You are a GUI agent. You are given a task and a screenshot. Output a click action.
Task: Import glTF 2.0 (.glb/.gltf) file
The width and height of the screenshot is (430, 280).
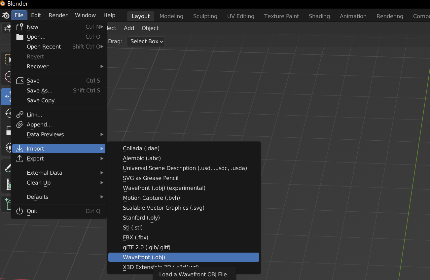tap(184, 247)
